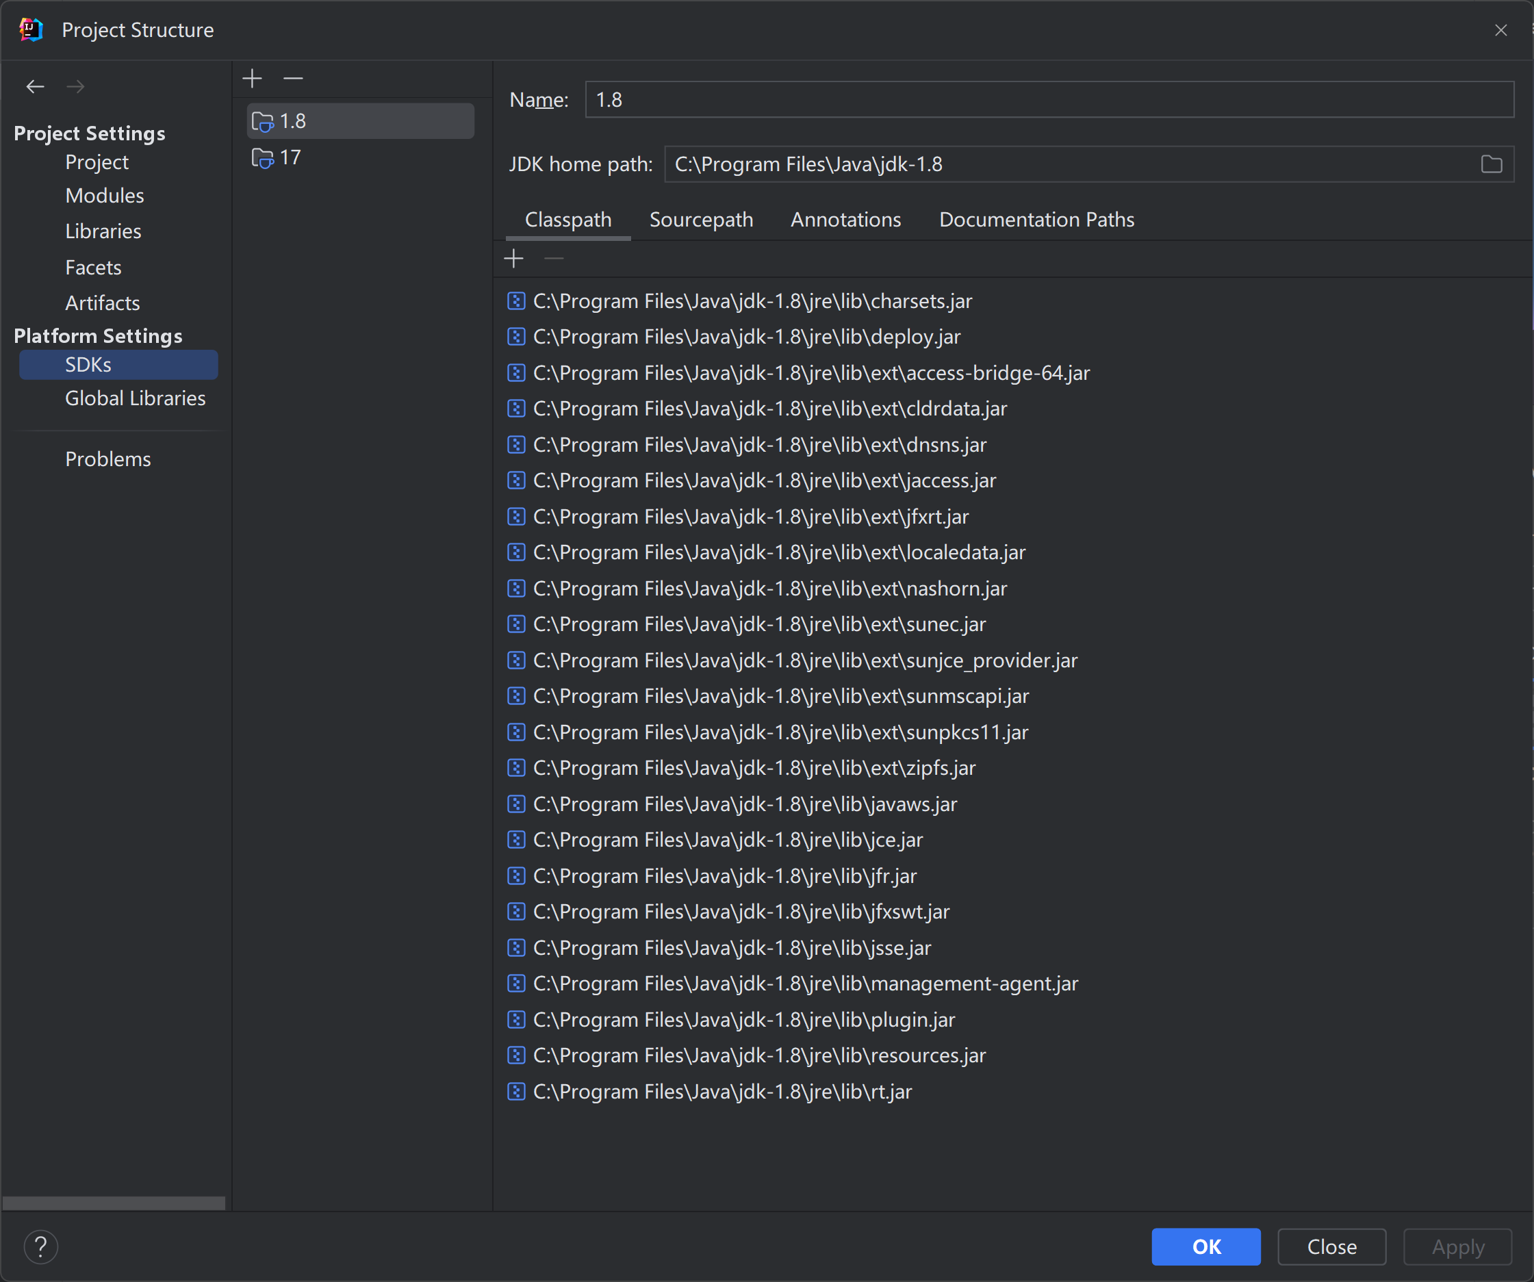The height and width of the screenshot is (1282, 1534).
Task: Select the Libraries section
Action: point(103,232)
